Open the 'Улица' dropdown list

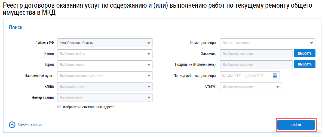[149, 87]
